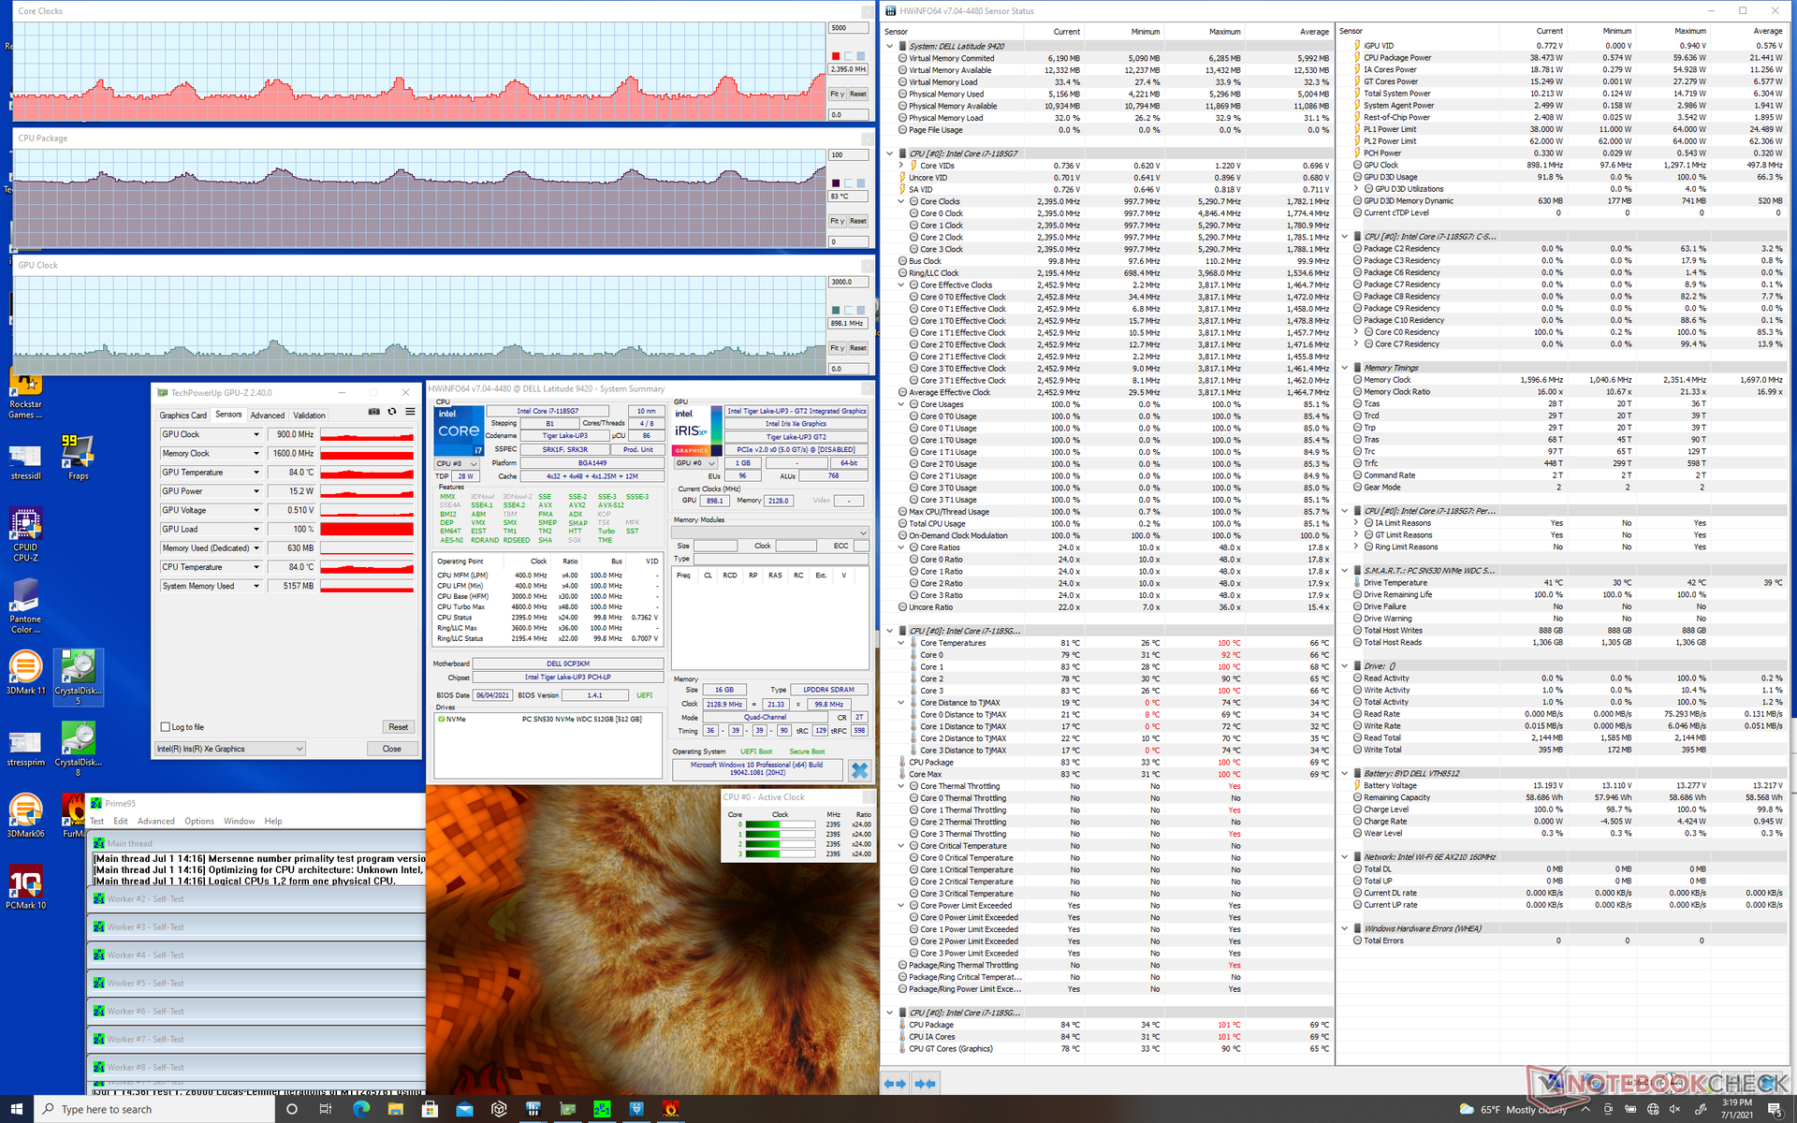Screen dimensions: 1797x1123
Task: Open the GPU-Z hamburger menu icon
Action: coord(410,412)
